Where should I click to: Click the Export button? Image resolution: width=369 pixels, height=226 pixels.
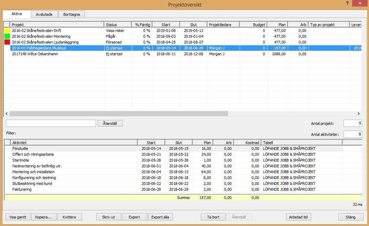pos(134,217)
